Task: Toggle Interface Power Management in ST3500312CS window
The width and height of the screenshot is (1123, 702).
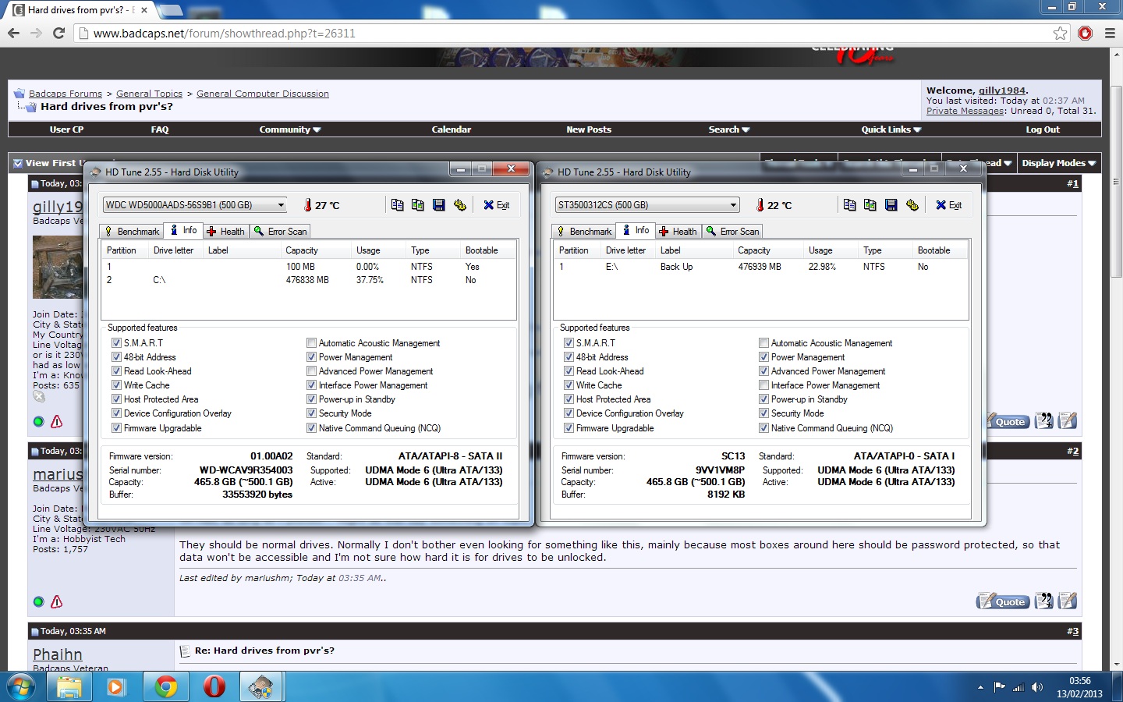Action: [x=764, y=385]
